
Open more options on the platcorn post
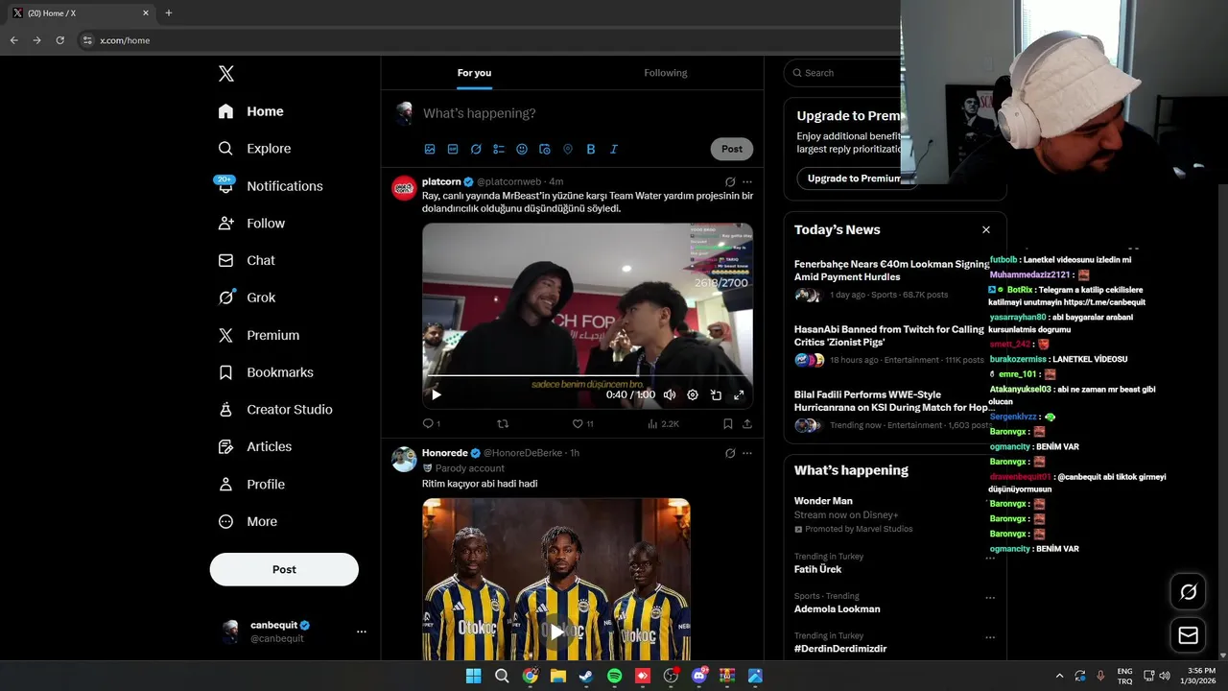tap(747, 182)
